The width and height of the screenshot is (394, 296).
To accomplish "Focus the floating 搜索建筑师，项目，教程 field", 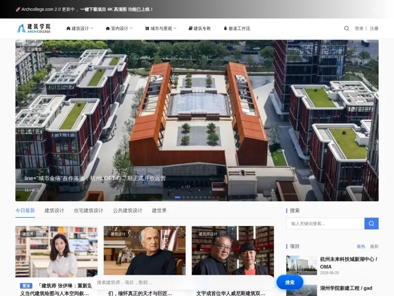I will pyautogui.click(x=183, y=282).
